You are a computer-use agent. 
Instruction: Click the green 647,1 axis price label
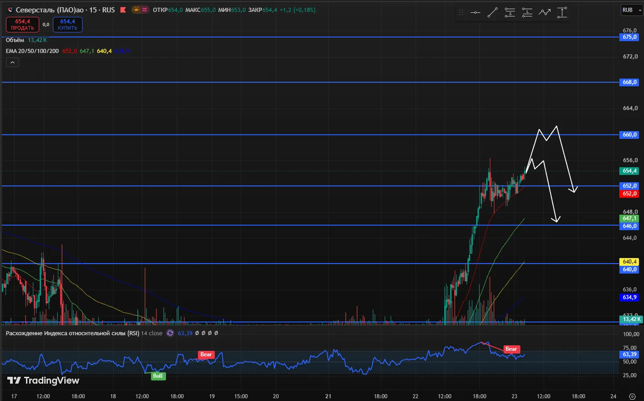pos(630,218)
